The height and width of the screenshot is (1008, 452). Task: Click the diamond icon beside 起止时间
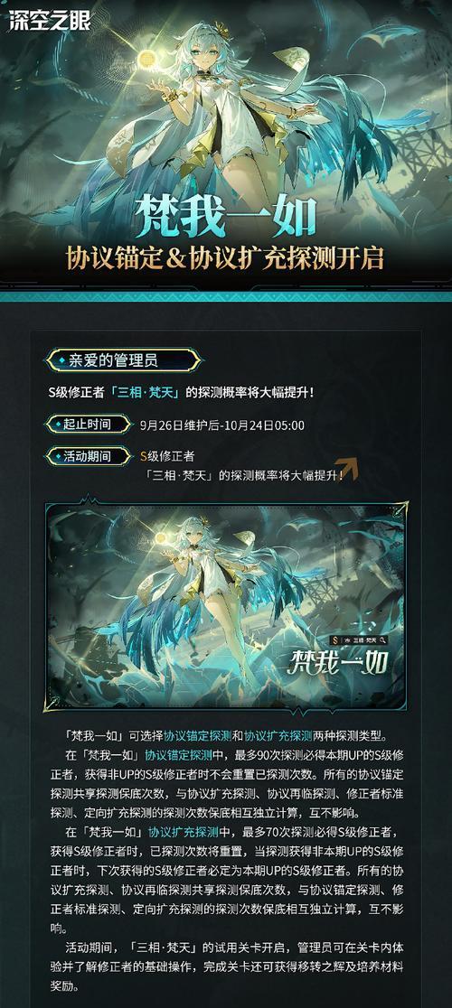[58, 425]
